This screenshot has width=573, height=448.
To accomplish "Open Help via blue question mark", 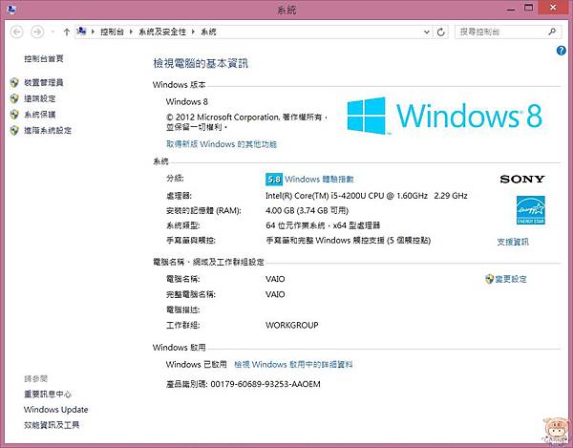I will pos(561,51).
